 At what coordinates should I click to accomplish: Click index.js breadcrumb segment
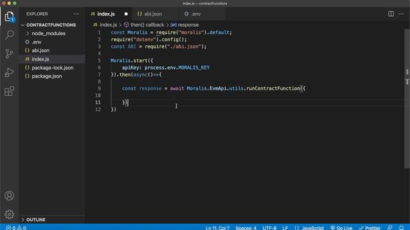pos(108,25)
